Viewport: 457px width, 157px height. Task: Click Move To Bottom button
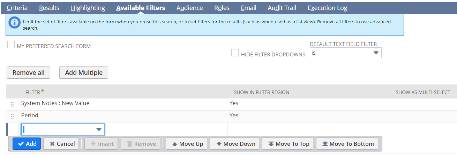click(347, 144)
